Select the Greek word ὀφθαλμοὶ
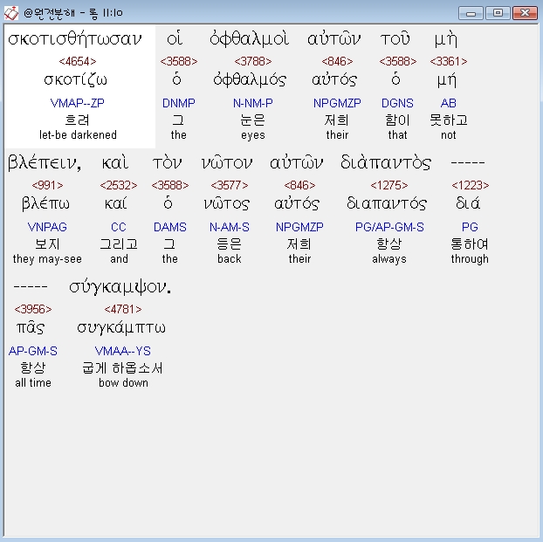 pos(250,38)
